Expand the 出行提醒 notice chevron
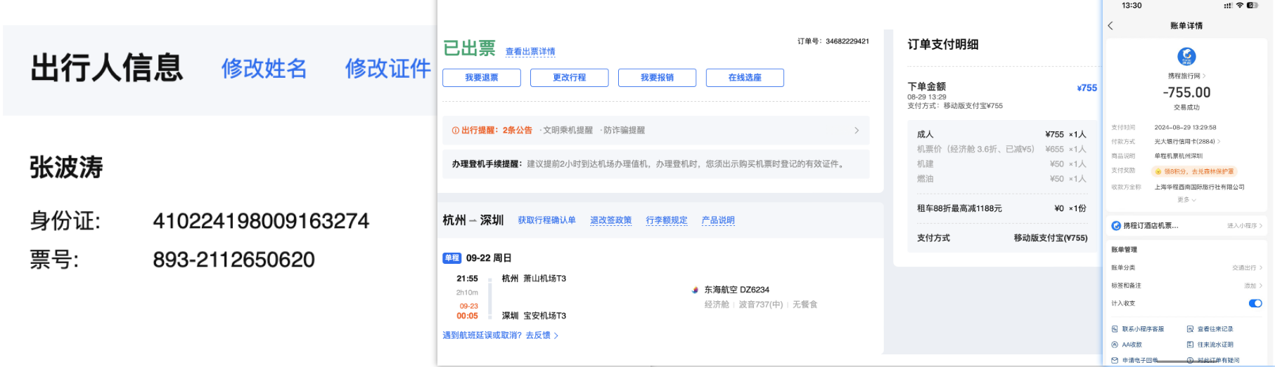Screen dimensions: 1275x367 tap(856, 131)
